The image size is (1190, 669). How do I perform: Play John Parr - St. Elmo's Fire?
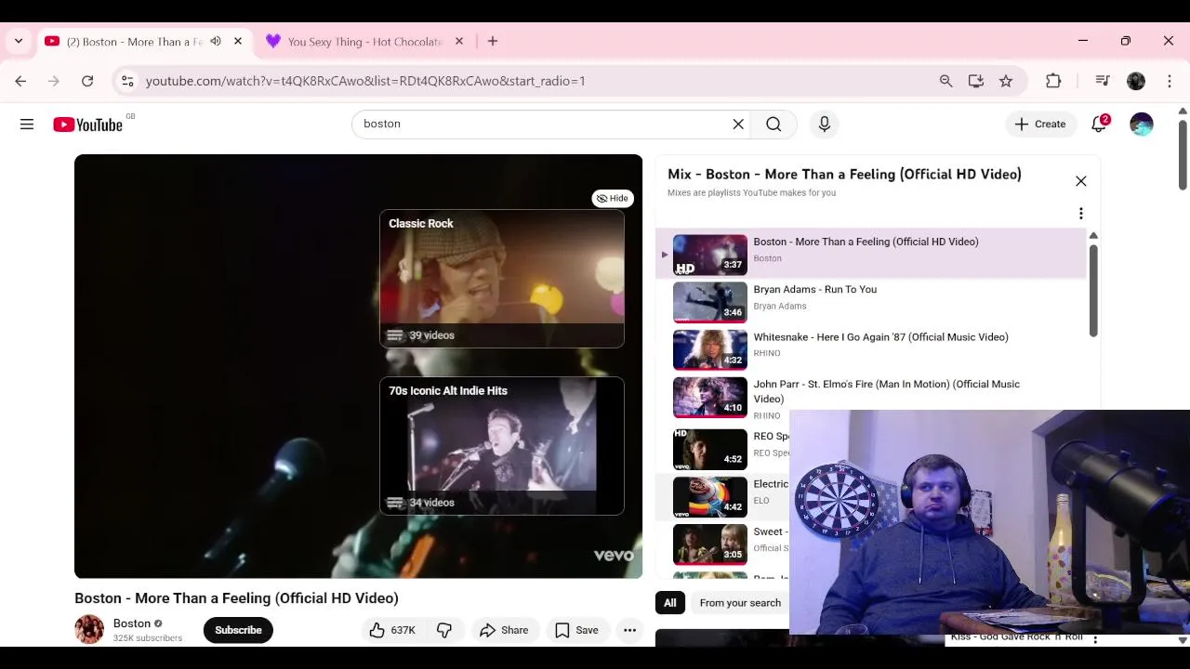(x=871, y=398)
